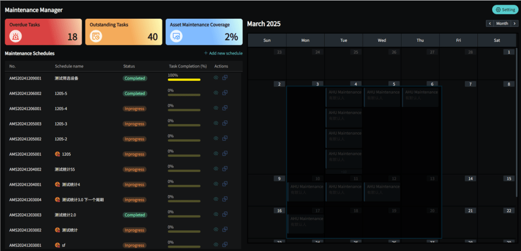The image size is (521, 251).
Task: Click the copy icon for AMS20241203003
Action: 225,215
